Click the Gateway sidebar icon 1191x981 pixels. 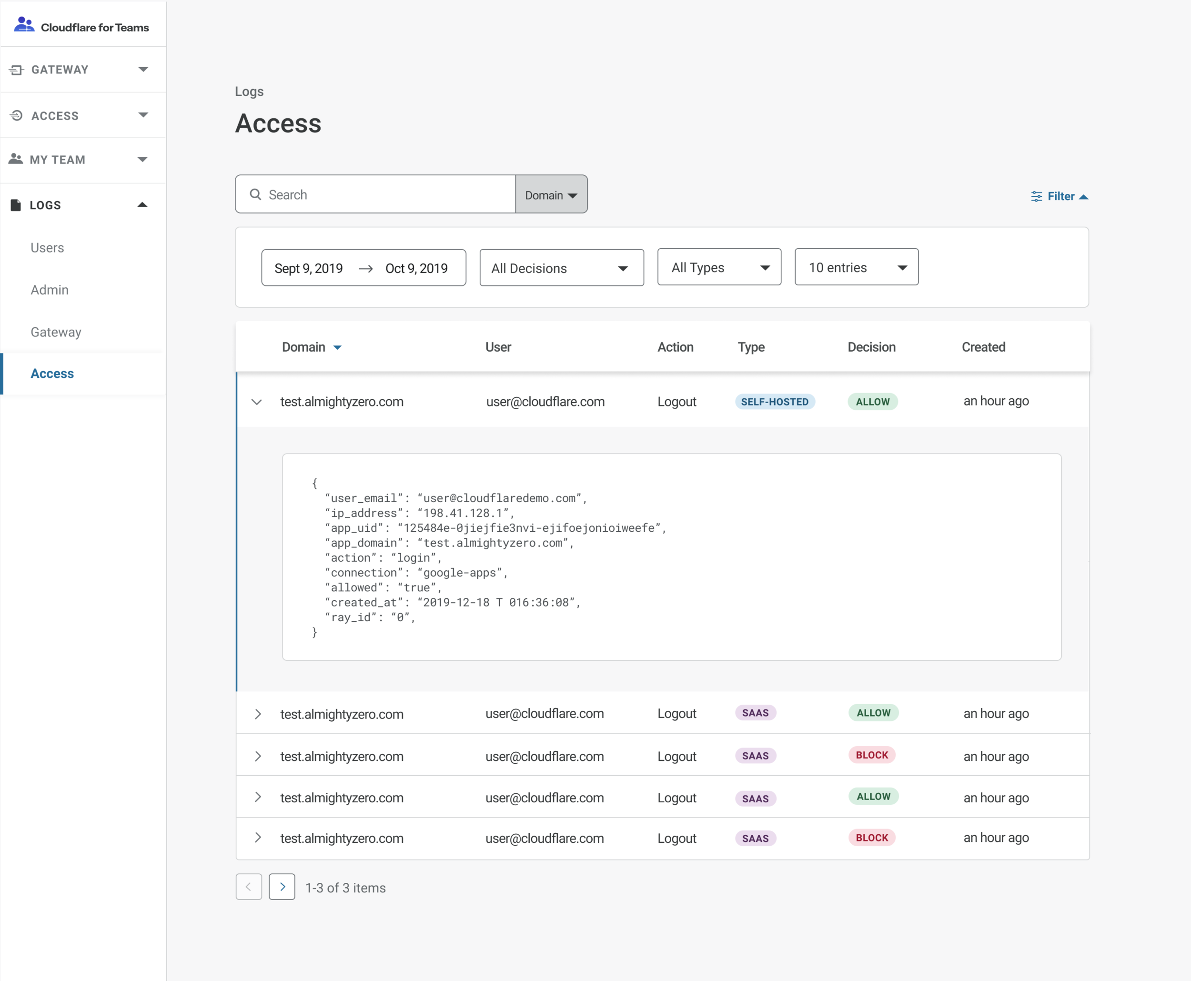pyautogui.click(x=16, y=70)
